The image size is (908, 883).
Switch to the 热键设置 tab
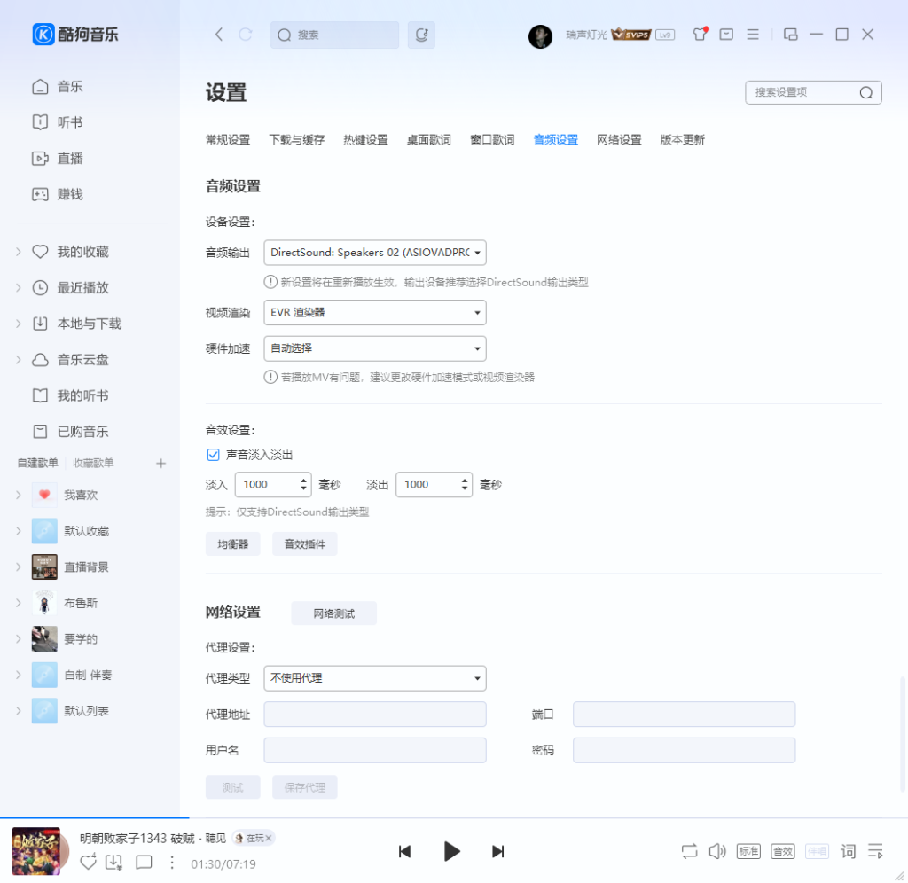(365, 139)
